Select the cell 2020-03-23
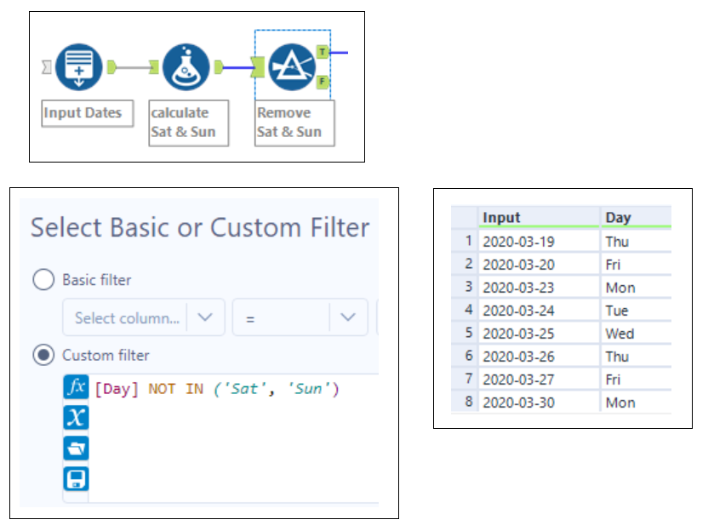The image size is (714, 531). point(539,288)
